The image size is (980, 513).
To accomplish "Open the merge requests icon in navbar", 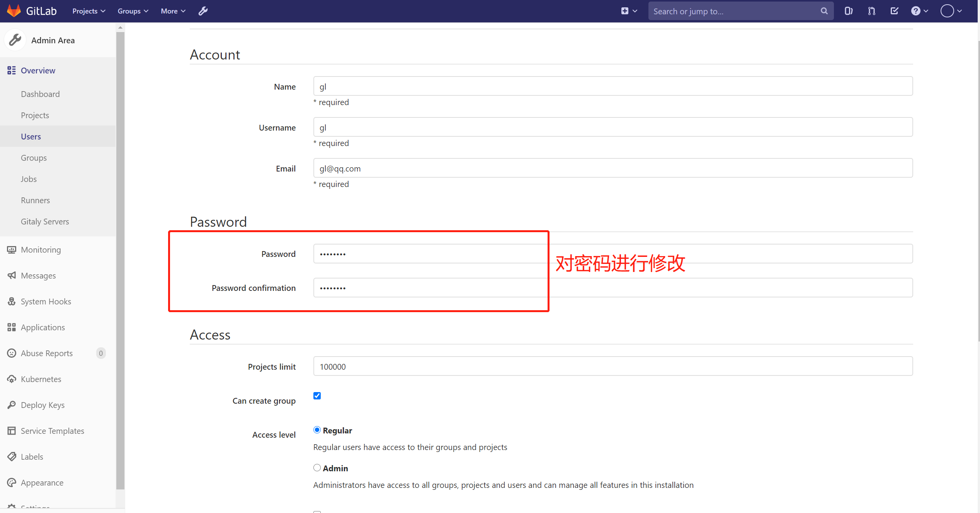I will point(871,11).
